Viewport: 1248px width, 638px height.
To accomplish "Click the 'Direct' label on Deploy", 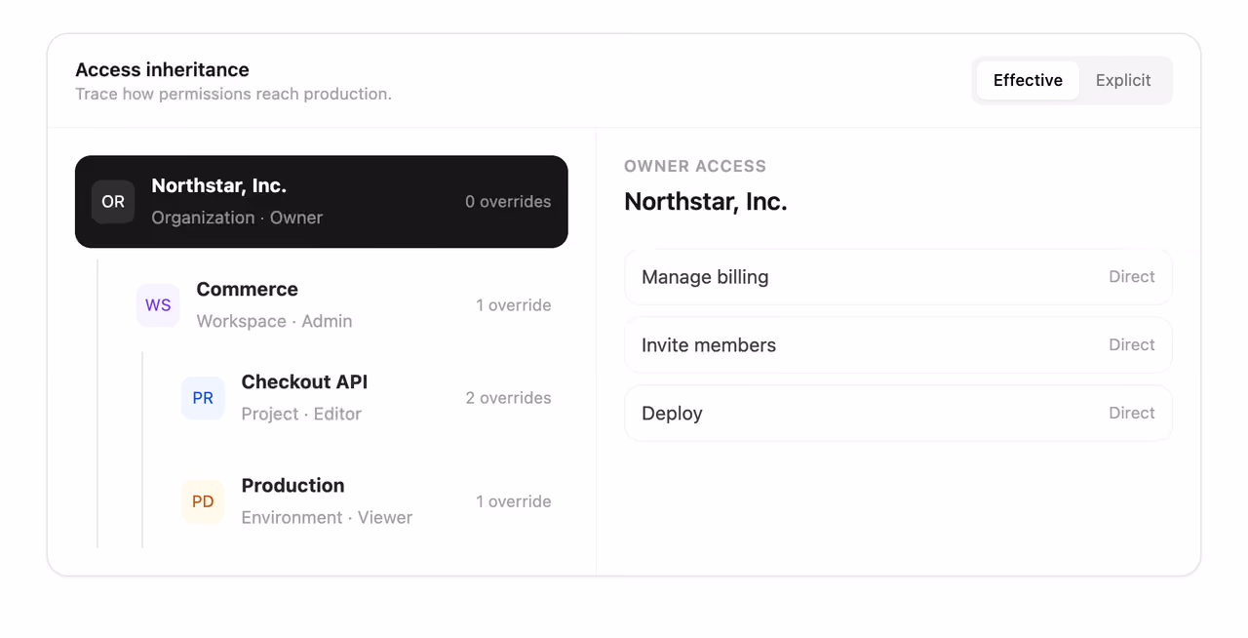I will [x=1132, y=414].
